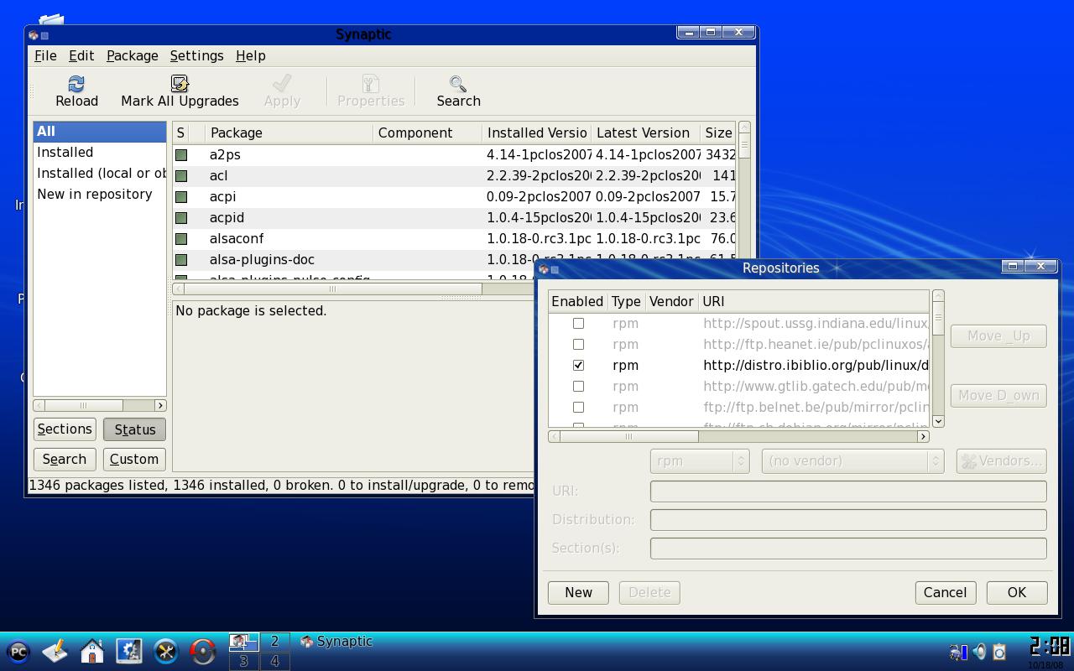This screenshot has height=671, width=1074.
Task: Click Repositories dialog window menu icon
Action: click(544, 269)
